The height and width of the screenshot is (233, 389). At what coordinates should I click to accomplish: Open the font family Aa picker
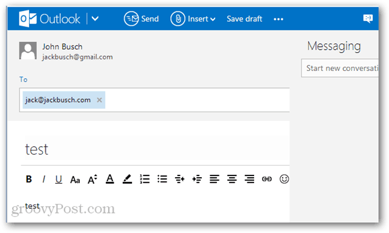[x=75, y=179]
